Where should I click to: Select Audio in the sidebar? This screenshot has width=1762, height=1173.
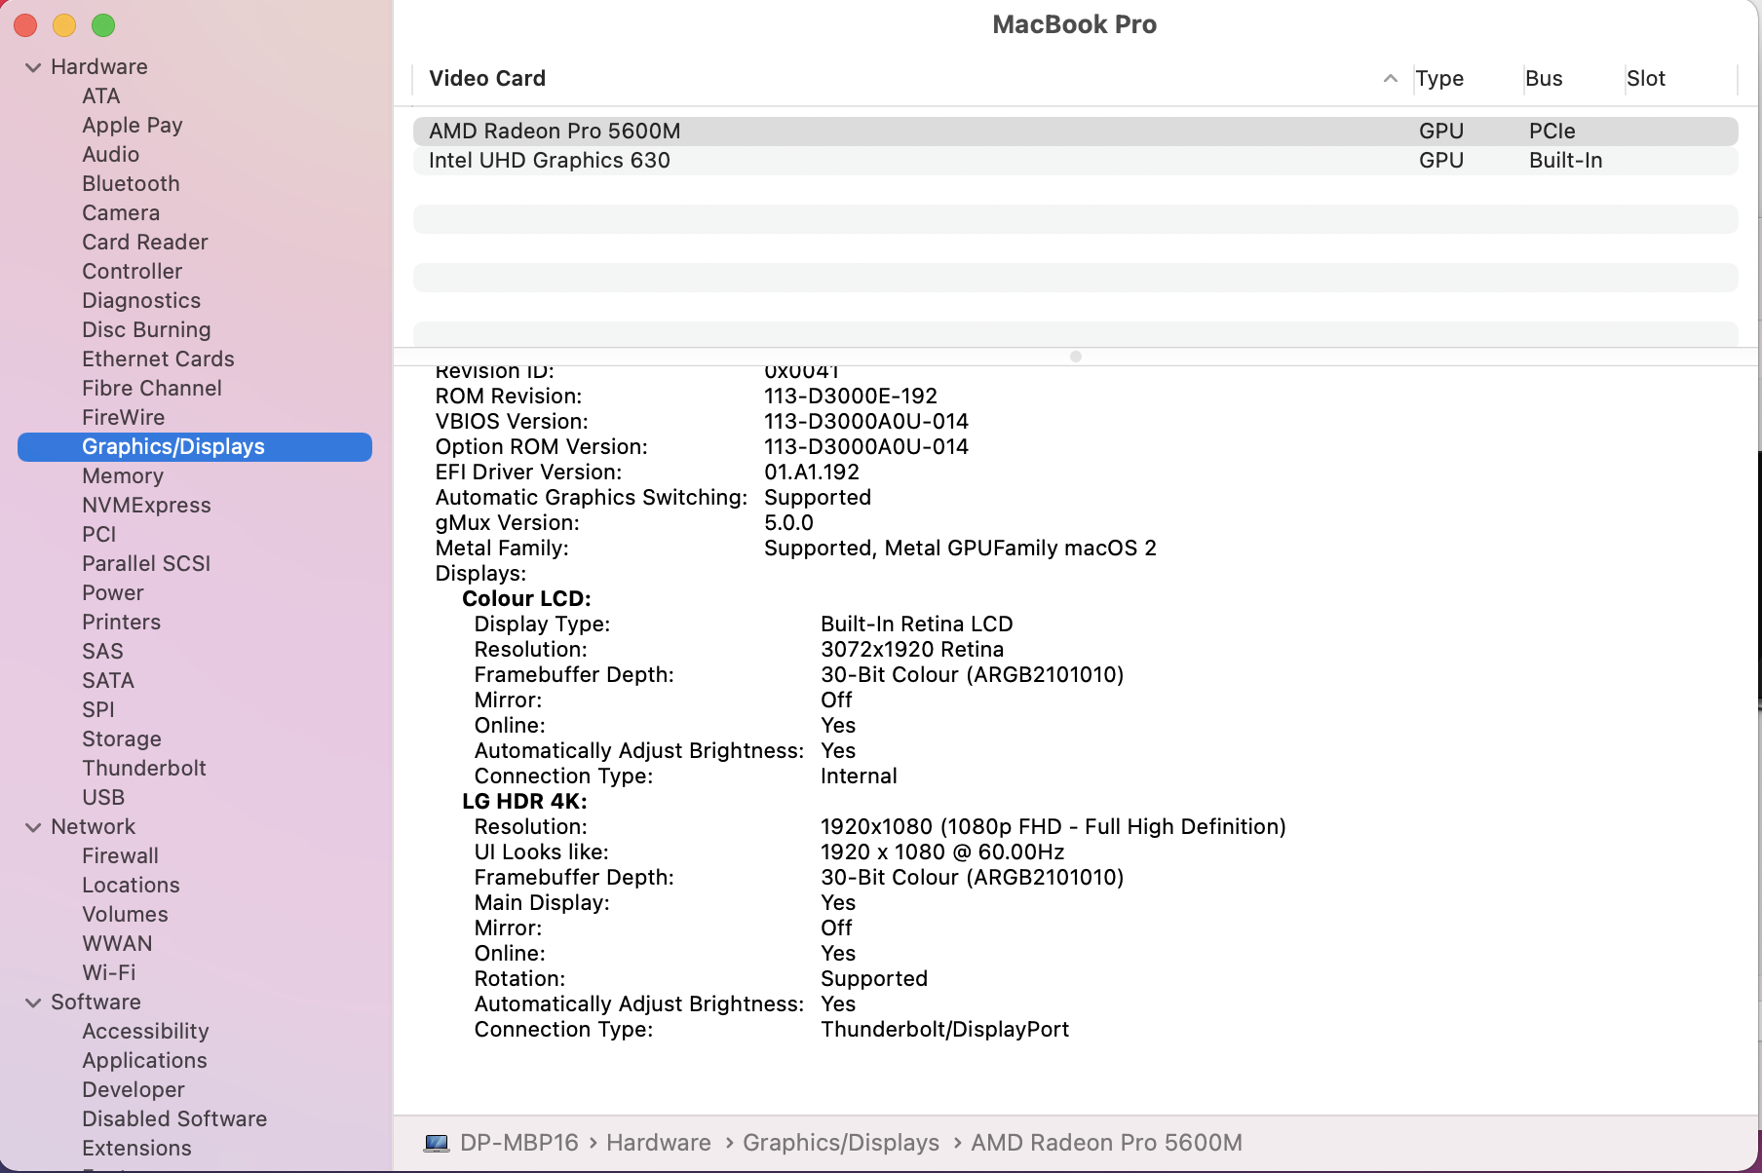[x=111, y=155]
